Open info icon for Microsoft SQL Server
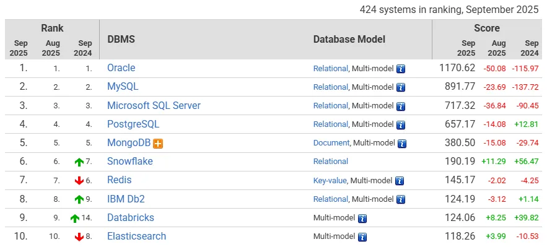The height and width of the screenshot is (247, 547). pos(401,106)
